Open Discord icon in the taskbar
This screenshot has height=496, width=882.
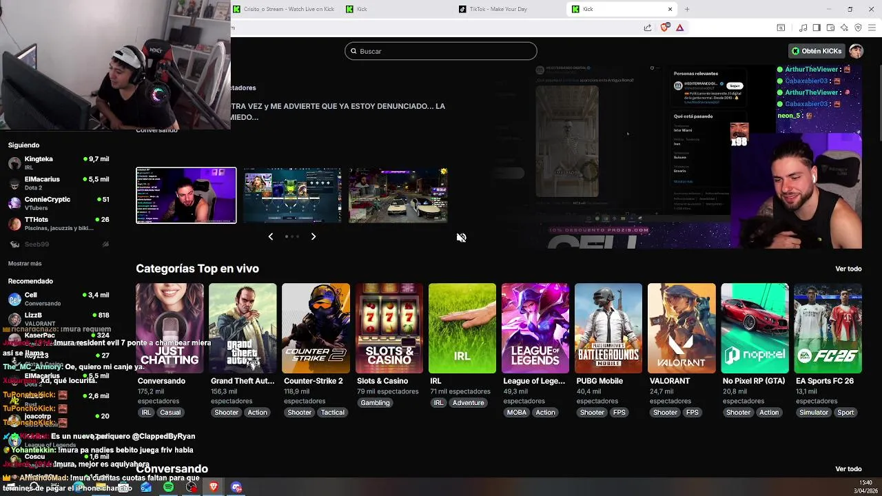(x=236, y=487)
